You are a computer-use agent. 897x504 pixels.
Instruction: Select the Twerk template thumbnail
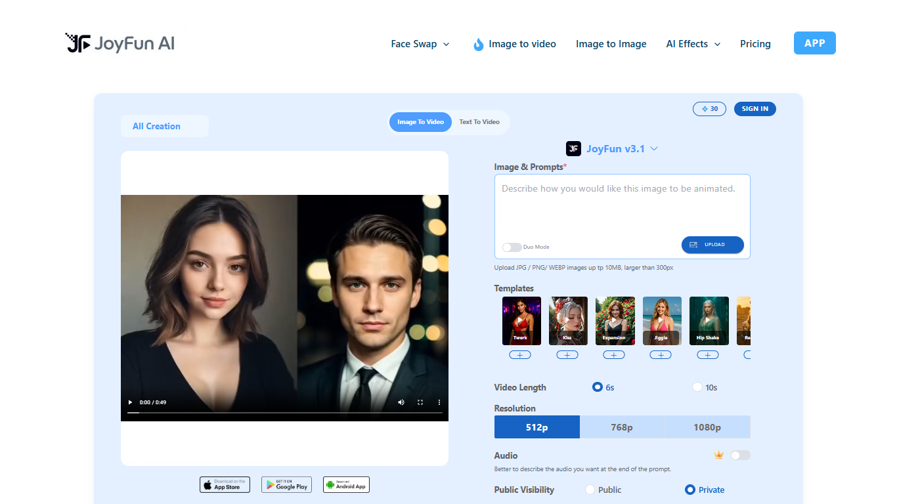pyautogui.click(x=521, y=320)
